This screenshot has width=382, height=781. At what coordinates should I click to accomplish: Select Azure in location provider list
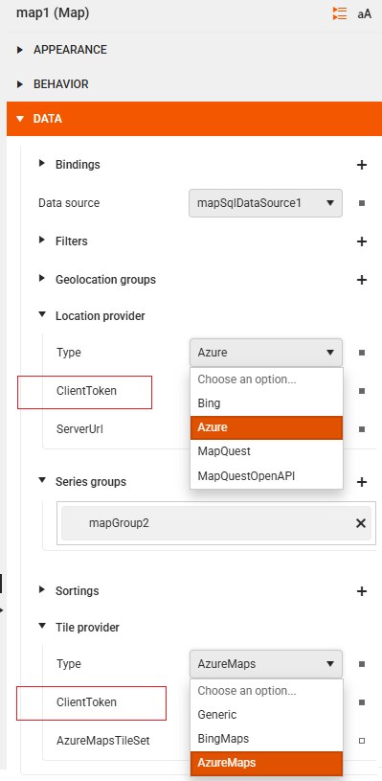266,427
